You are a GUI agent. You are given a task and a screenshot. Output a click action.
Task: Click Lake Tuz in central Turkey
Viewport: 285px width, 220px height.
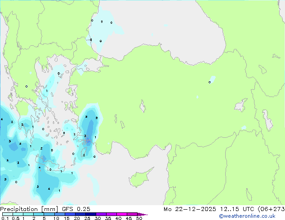click(143, 107)
